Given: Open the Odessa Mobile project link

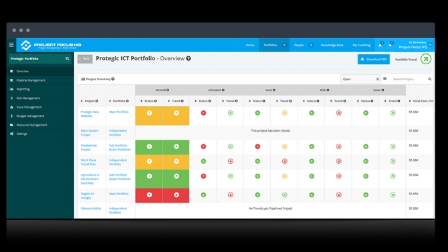Looking at the screenshot, I should tap(91, 209).
